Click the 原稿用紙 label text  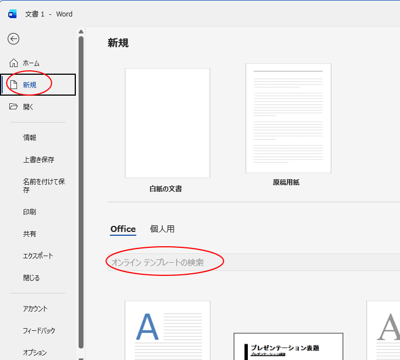286,182
